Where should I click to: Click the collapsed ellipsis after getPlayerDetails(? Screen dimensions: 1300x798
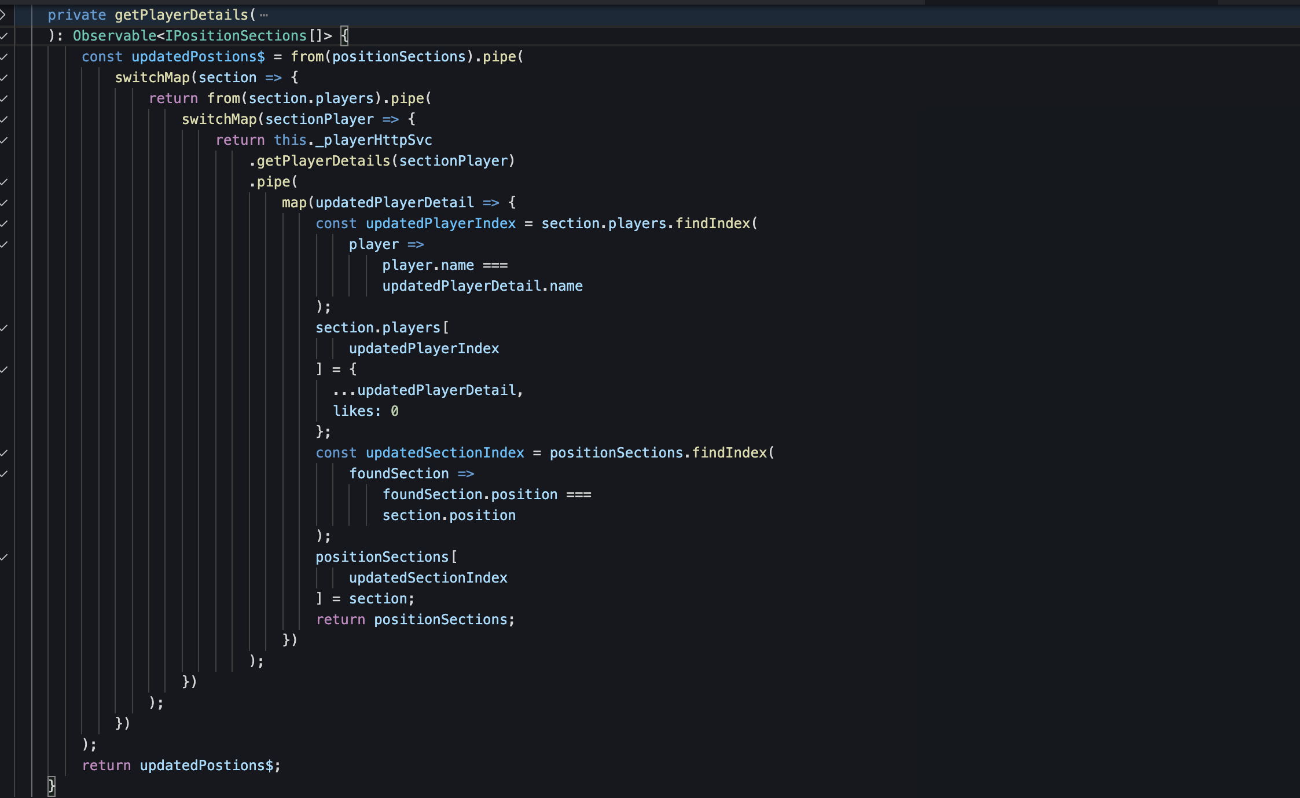pyautogui.click(x=264, y=16)
